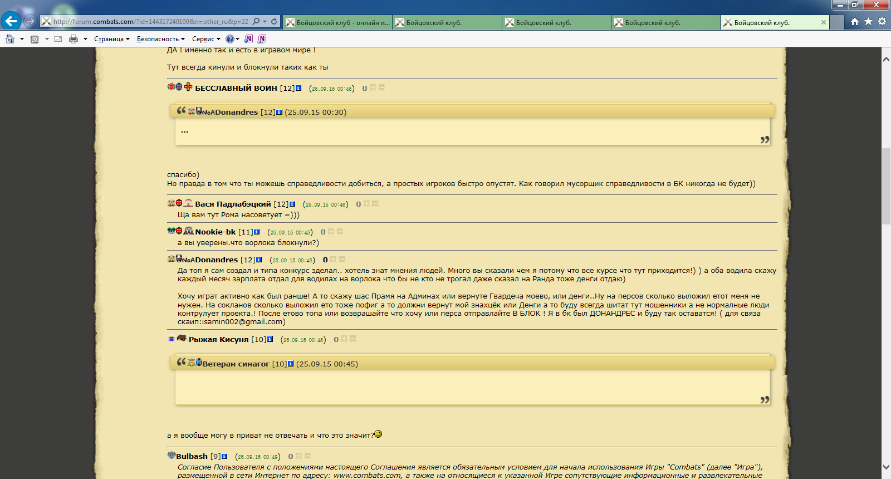Click minus rating on Bulbash post

(x=307, y=456)
